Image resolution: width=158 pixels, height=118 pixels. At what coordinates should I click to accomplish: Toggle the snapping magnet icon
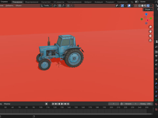pos(60,6)
